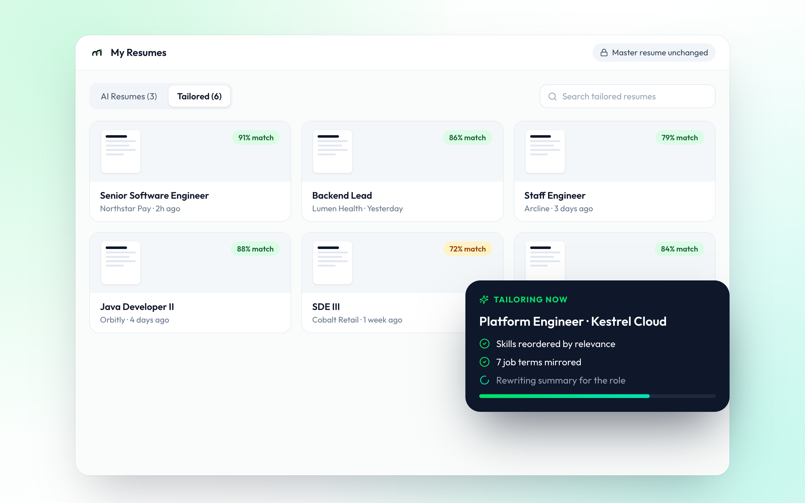The width and height of the screenshot is (805, 503).
Task: Click Arcline · 3 days ago text
Action: pyautogui.click(x=558, y=208)
